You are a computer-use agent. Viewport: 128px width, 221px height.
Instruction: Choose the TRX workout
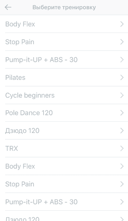click(64, 148)
